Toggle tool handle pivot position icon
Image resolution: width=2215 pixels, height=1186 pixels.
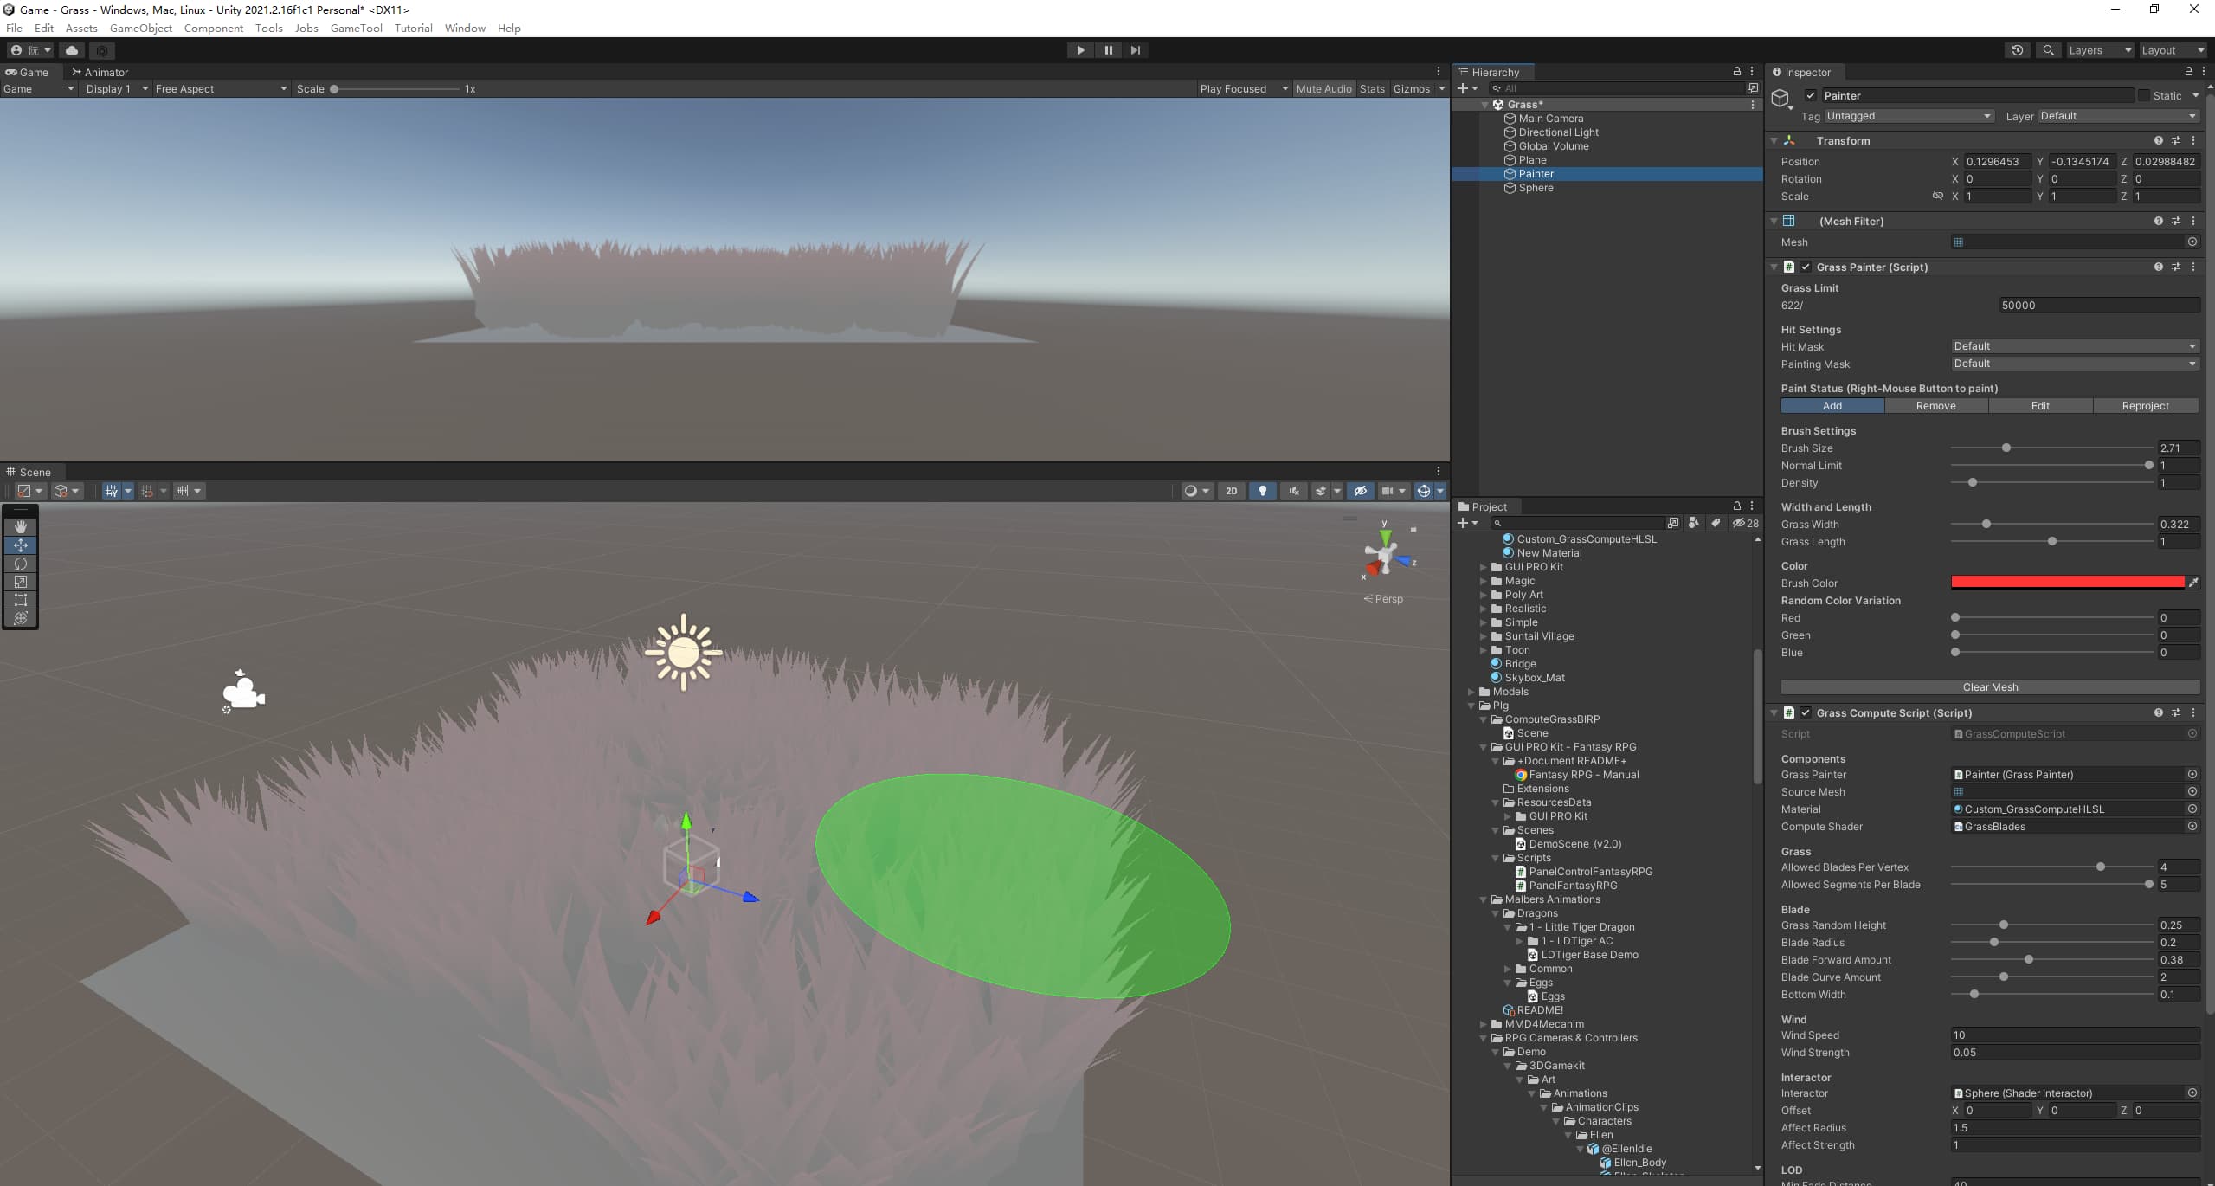[30, 491]
